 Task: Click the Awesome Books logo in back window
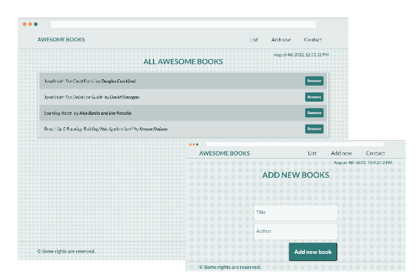click(x=61, y=40)
